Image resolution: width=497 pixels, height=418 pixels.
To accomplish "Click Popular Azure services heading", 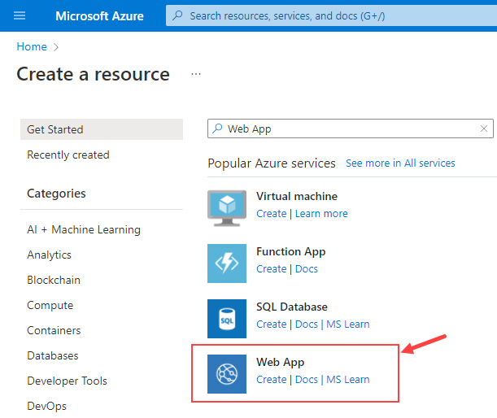I will [x=272, y=163].
